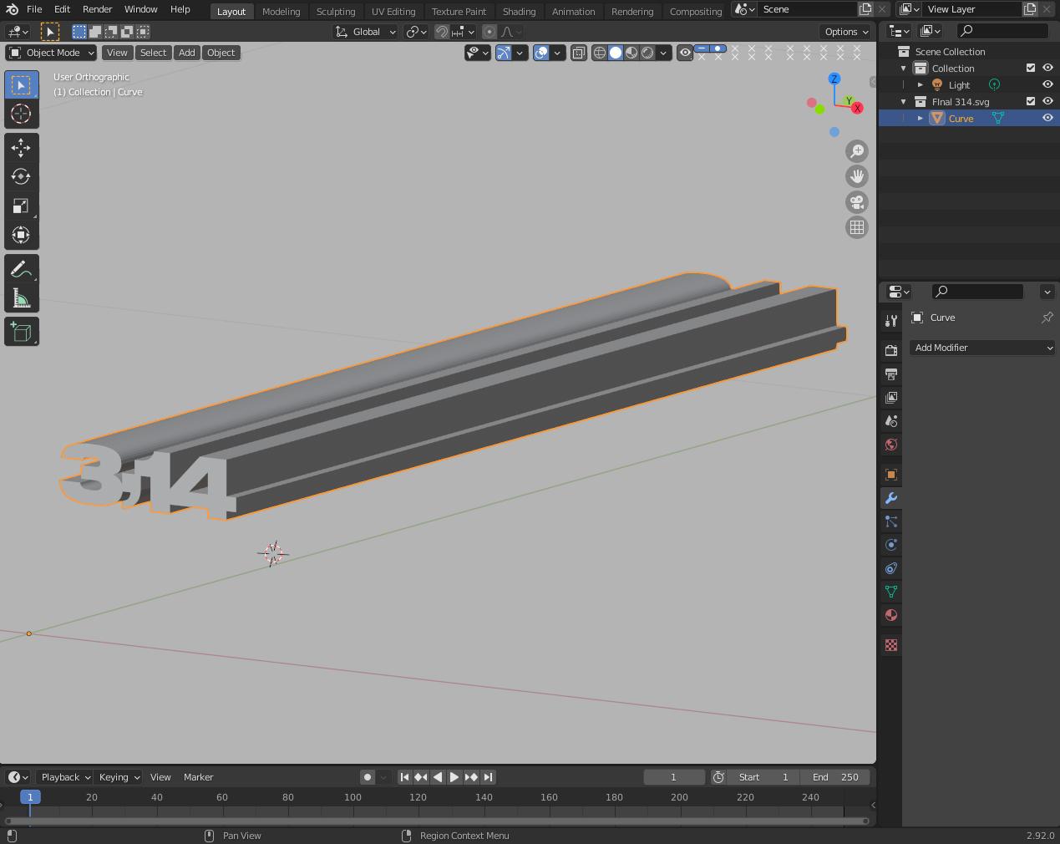Select the Move tool in the toolbar
The image size is (1060, 844).
tap(22, 147)
